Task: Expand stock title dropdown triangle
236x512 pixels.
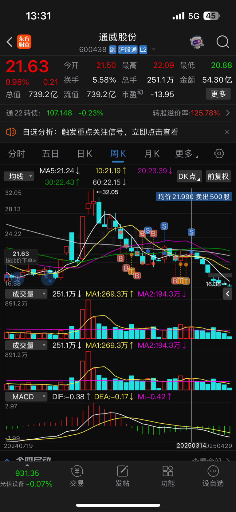Action: 153,50
